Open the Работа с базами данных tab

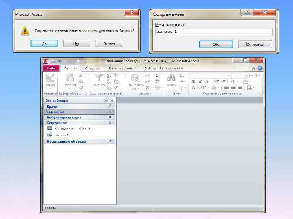164,69
